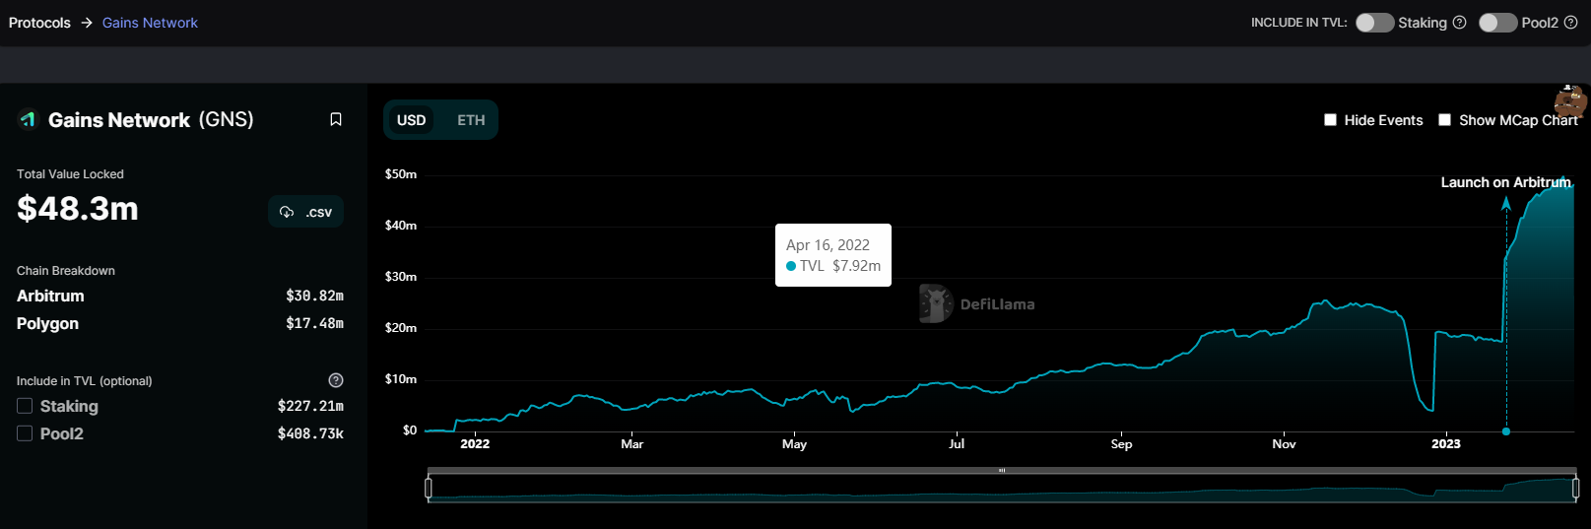Enable the Show MCap Chart checkbox
The image size is (1591, 529).
point(1445,120)
